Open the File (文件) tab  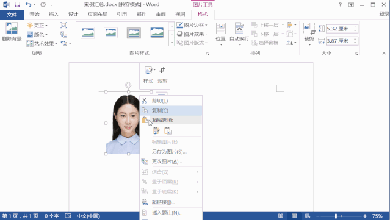click(12, 15)
